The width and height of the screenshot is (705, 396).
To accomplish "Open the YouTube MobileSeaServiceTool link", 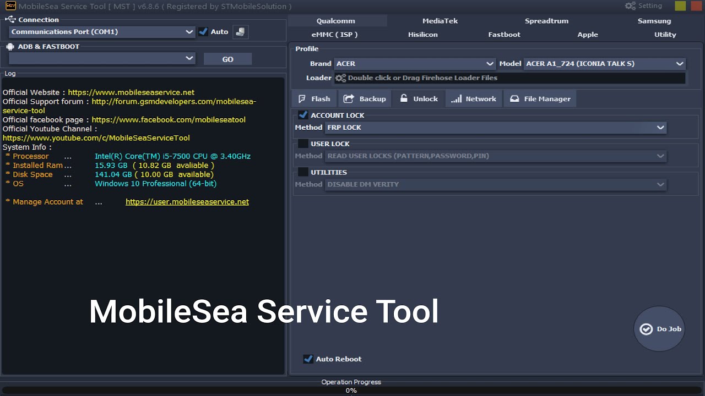I will click(x=96, y=138).
